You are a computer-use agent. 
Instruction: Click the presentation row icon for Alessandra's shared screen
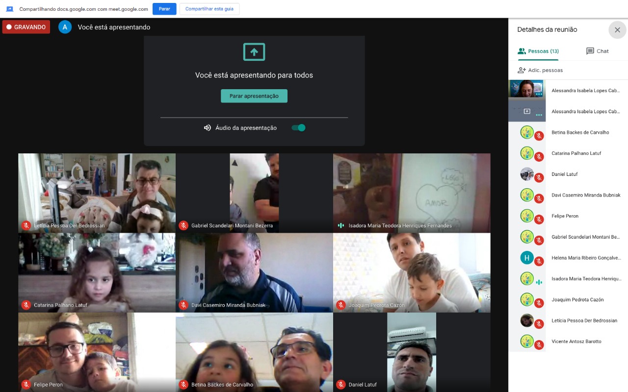527,111
